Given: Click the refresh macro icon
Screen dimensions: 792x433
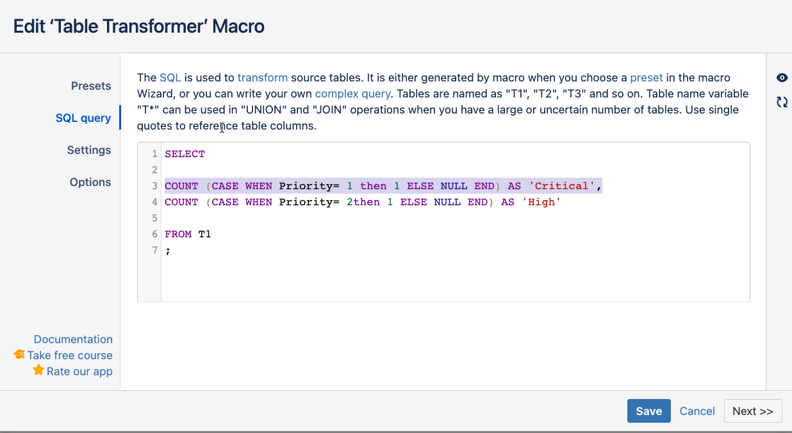Looking at the screenshot, I should click(x=782, y=102).
